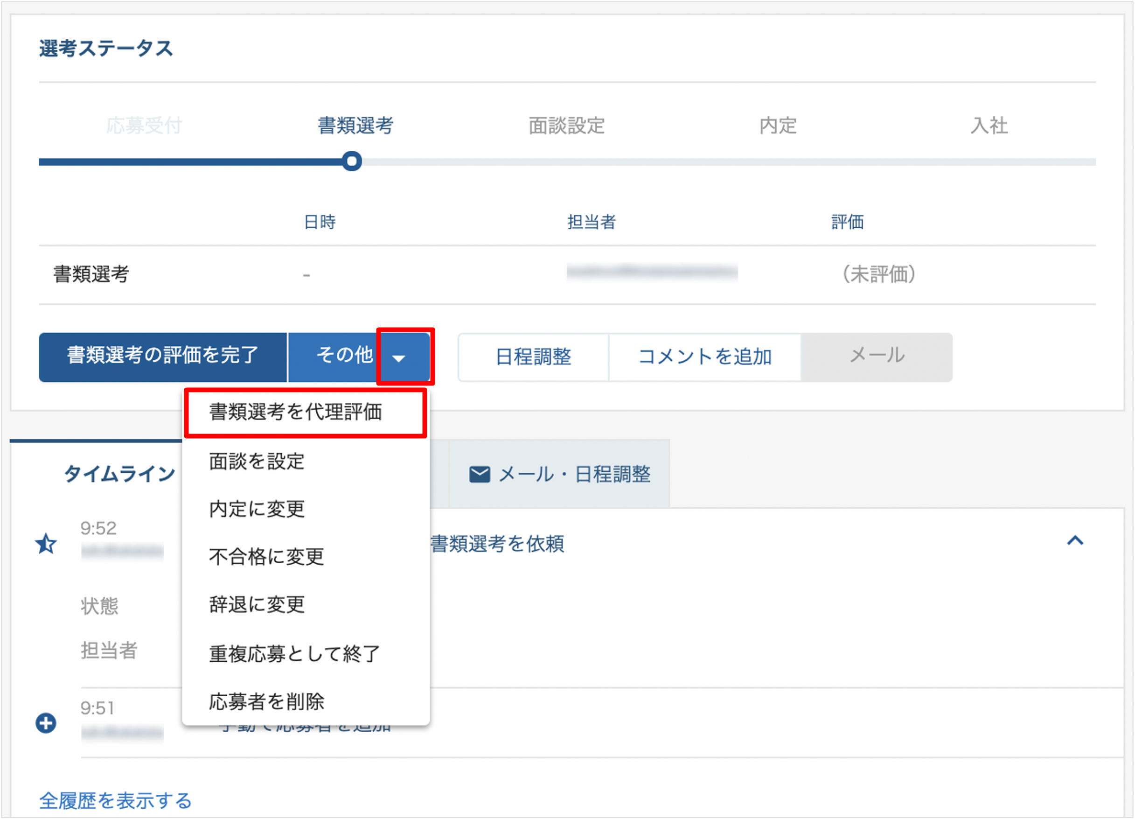Click the 書類選考 row label in table
Image resolution: width=1135 pixels, height=819 pixels.
point(91,274)
